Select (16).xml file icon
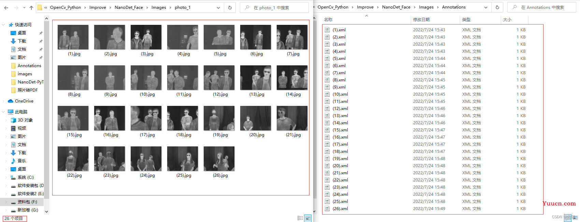 327,137
